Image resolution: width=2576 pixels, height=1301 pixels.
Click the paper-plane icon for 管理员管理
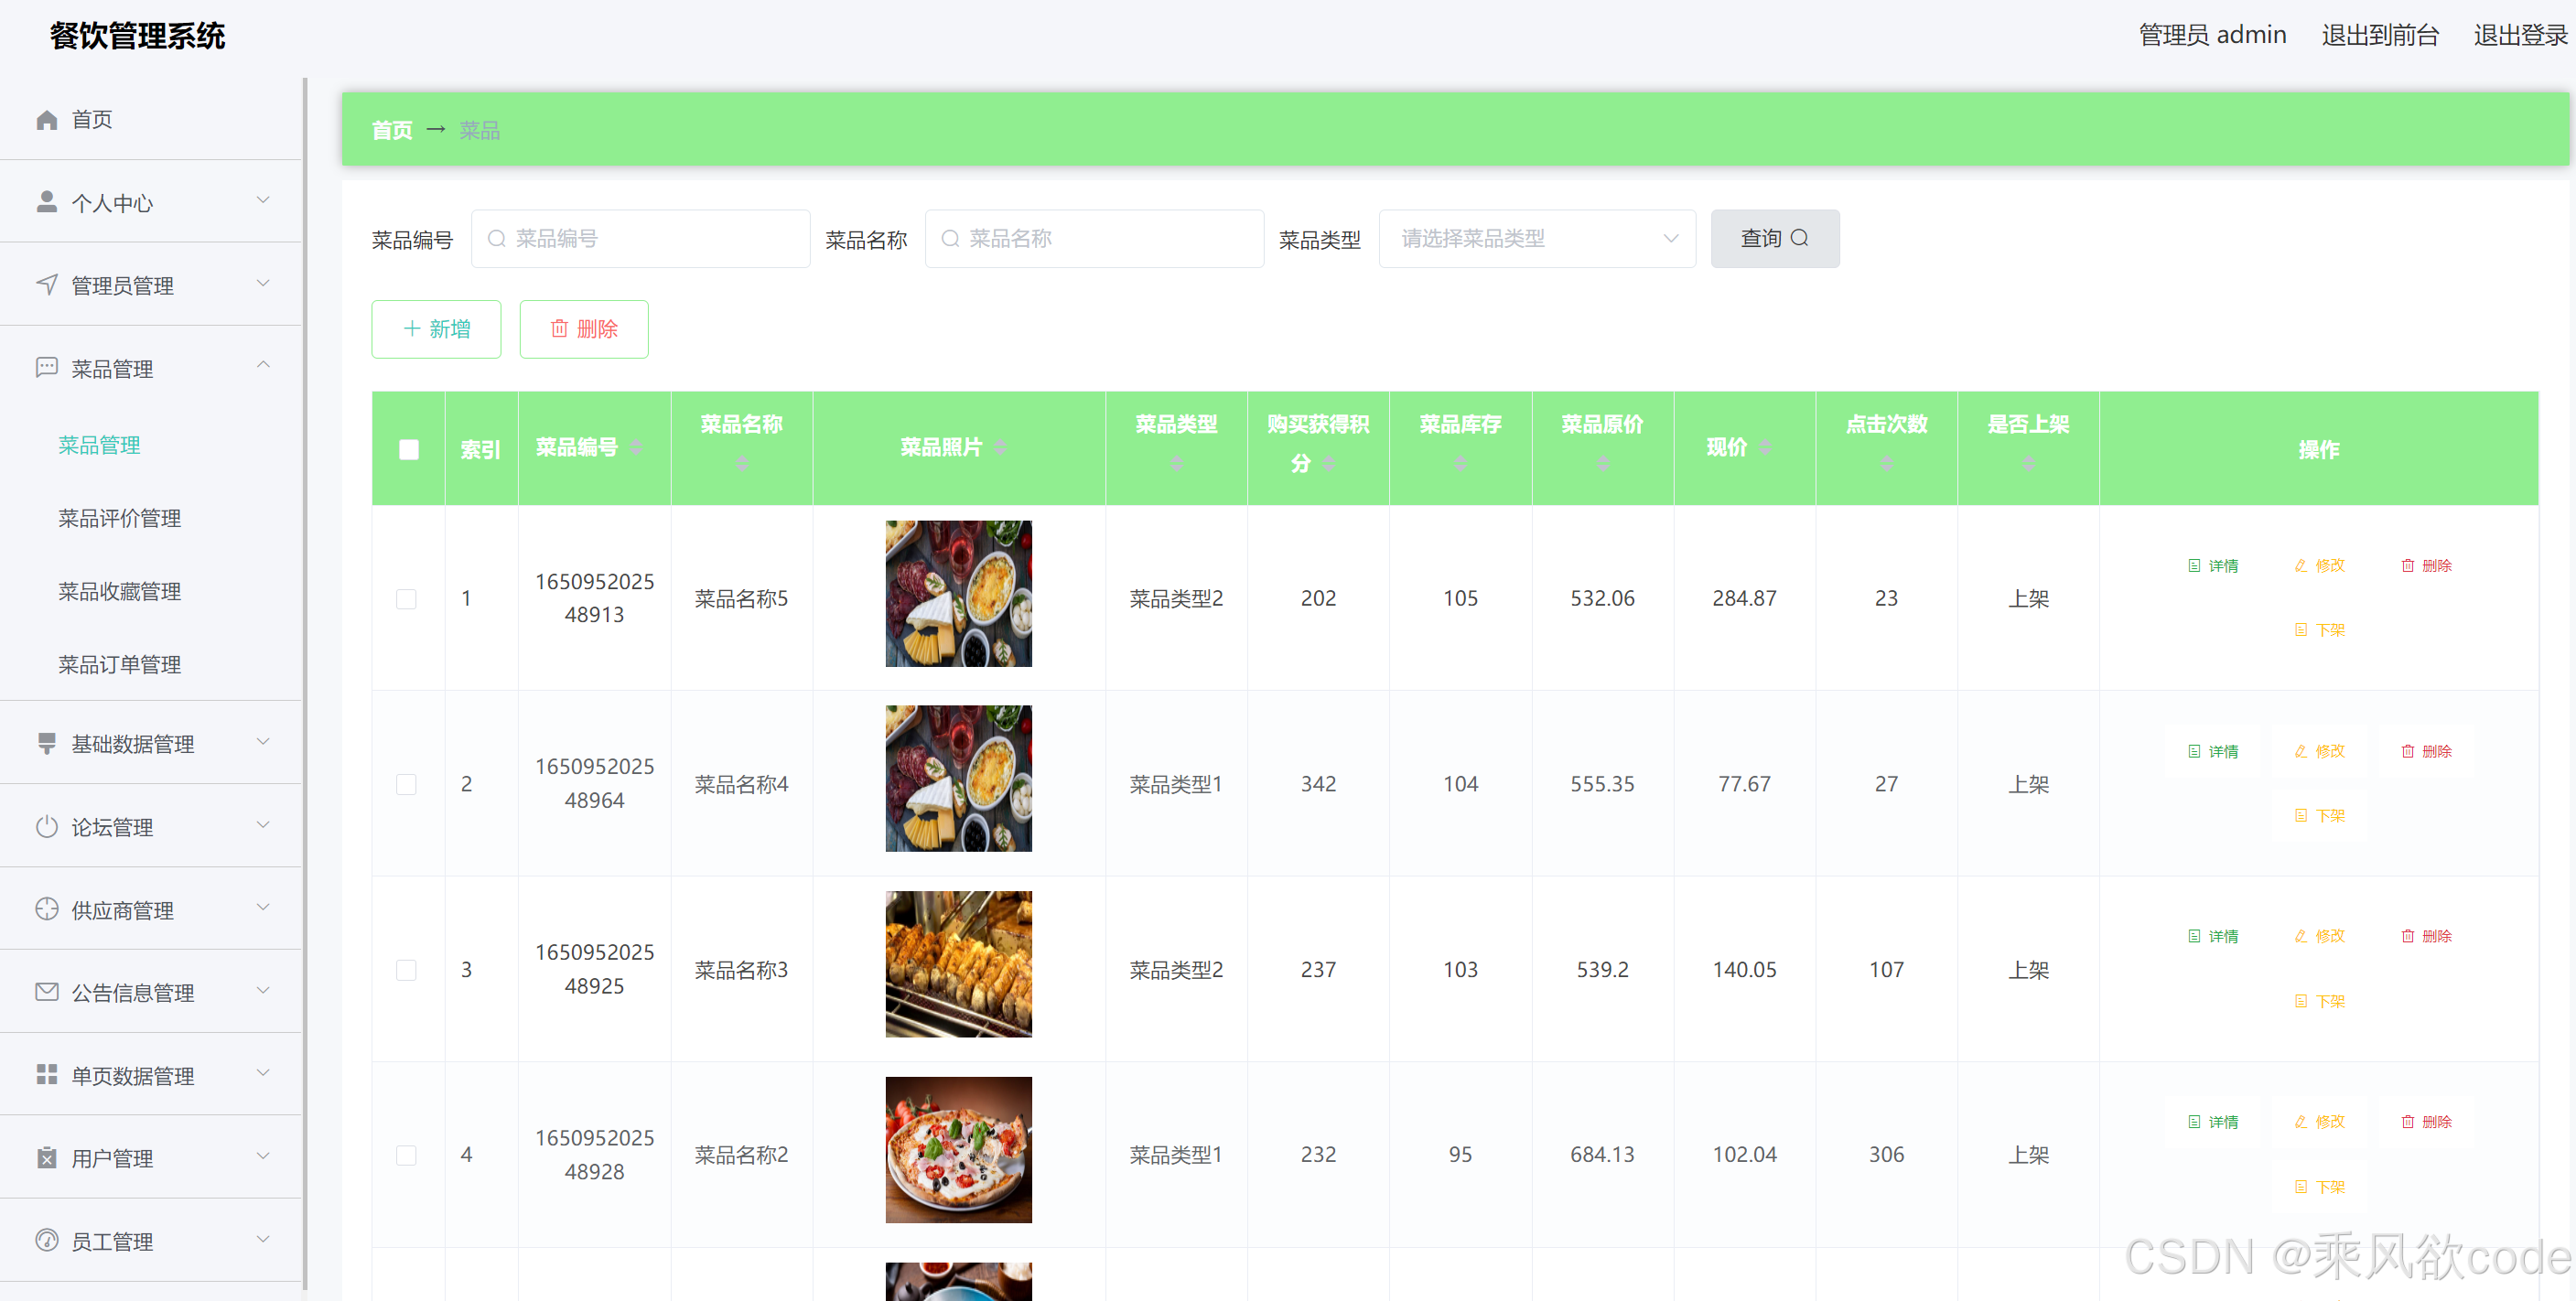pos(46,285)
